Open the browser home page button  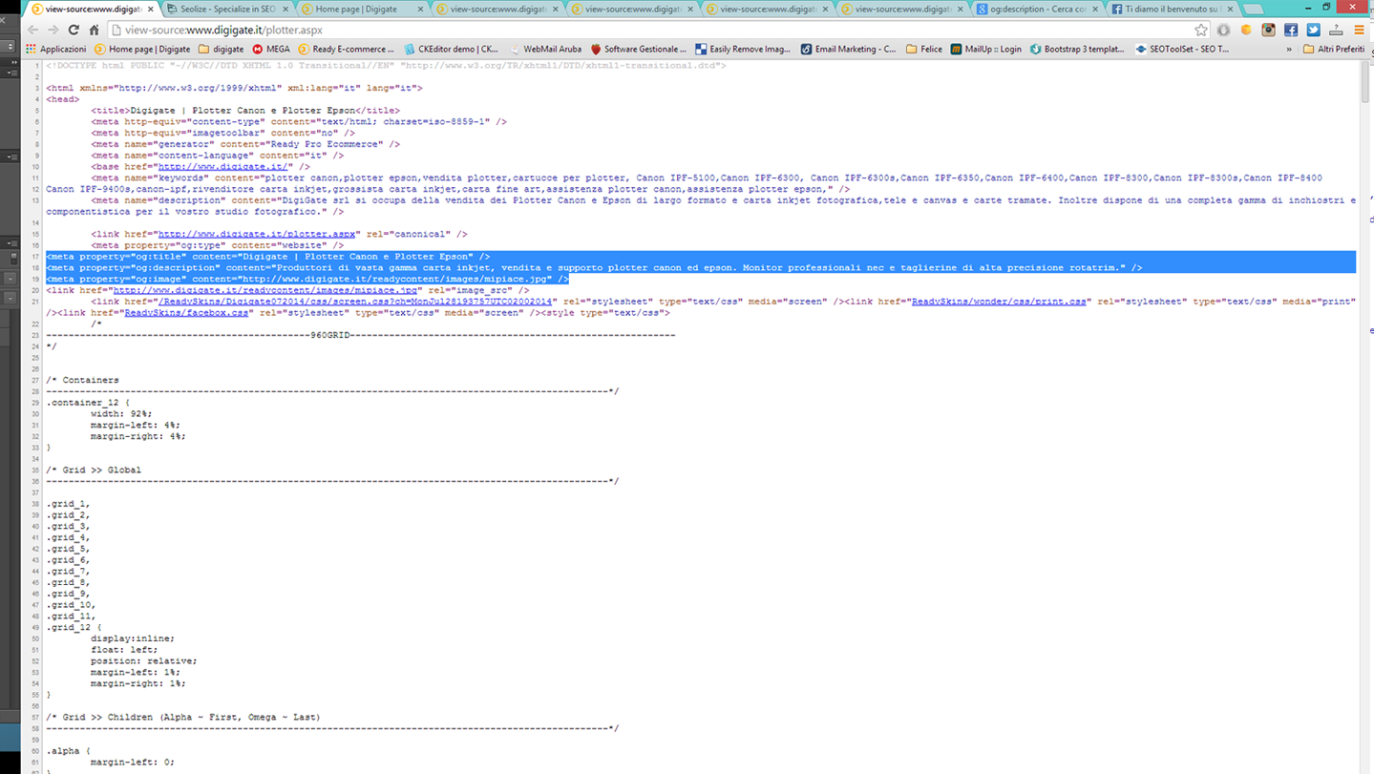(x=95, y=30)
